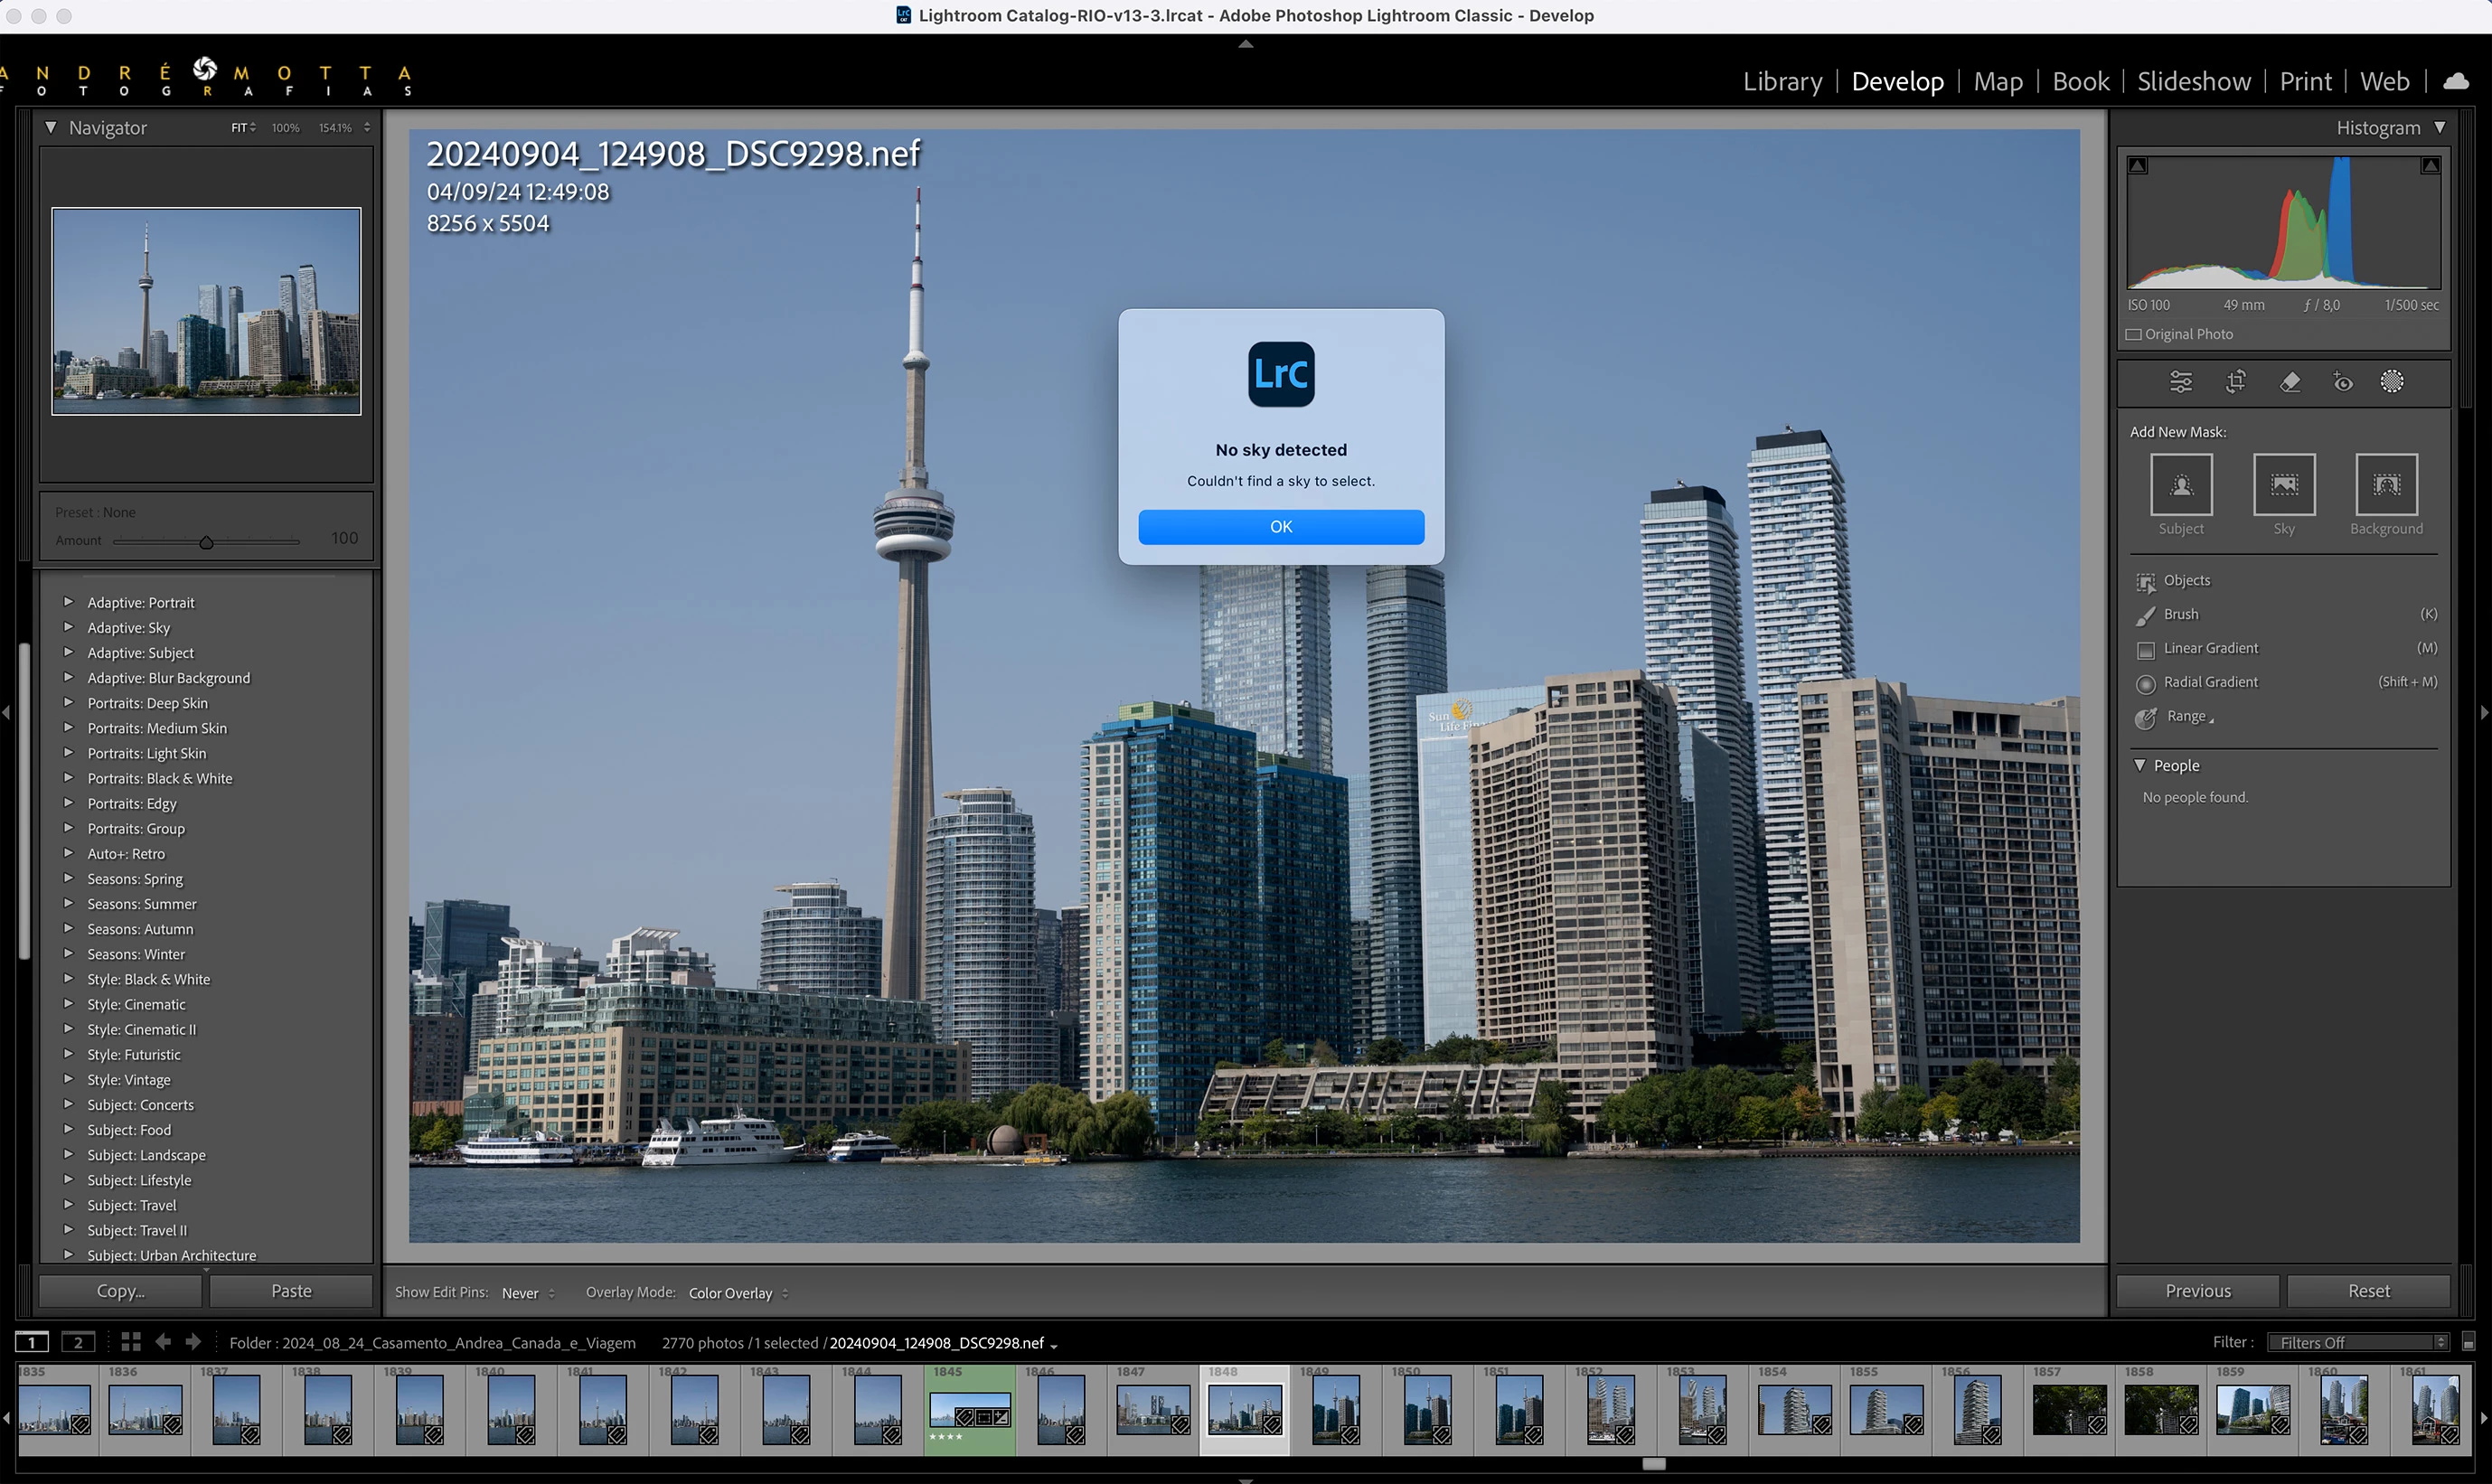Choose the Brush mask tool
This screenshot has height=1484, width=2492.
[x=2181, y=614]
